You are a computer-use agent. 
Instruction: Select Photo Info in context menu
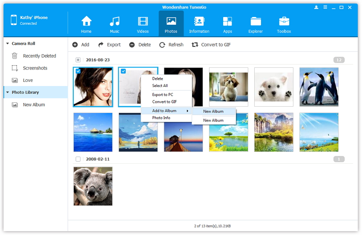(161, 118)
